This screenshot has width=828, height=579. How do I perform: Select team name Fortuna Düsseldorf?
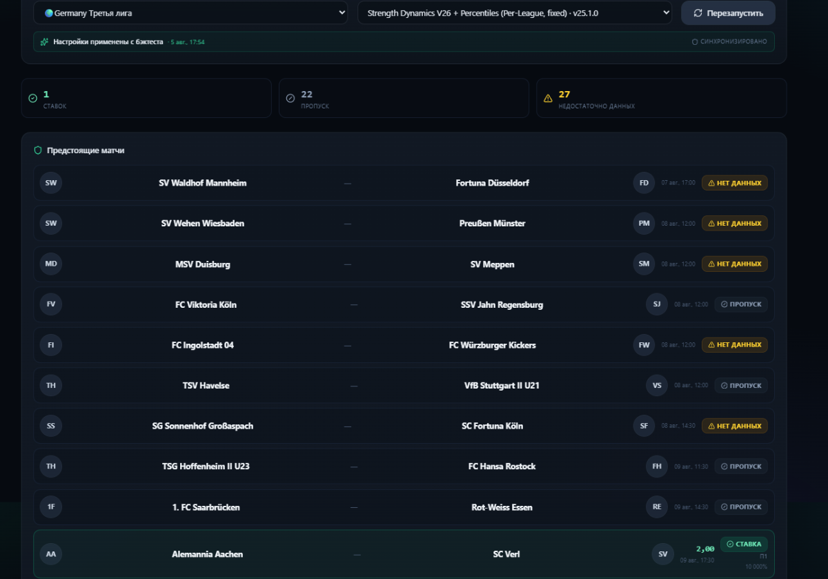(493, 183)
